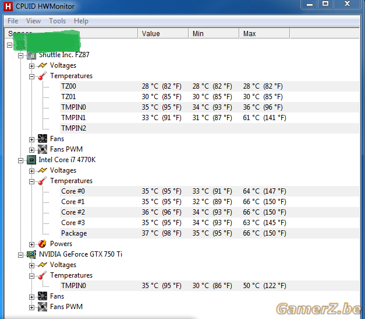Image resolution: width=365 pixels, height=319 pixels.
Task: Click the Package max value 66 °C (150 °F)
Action: [x=264, y=233]
